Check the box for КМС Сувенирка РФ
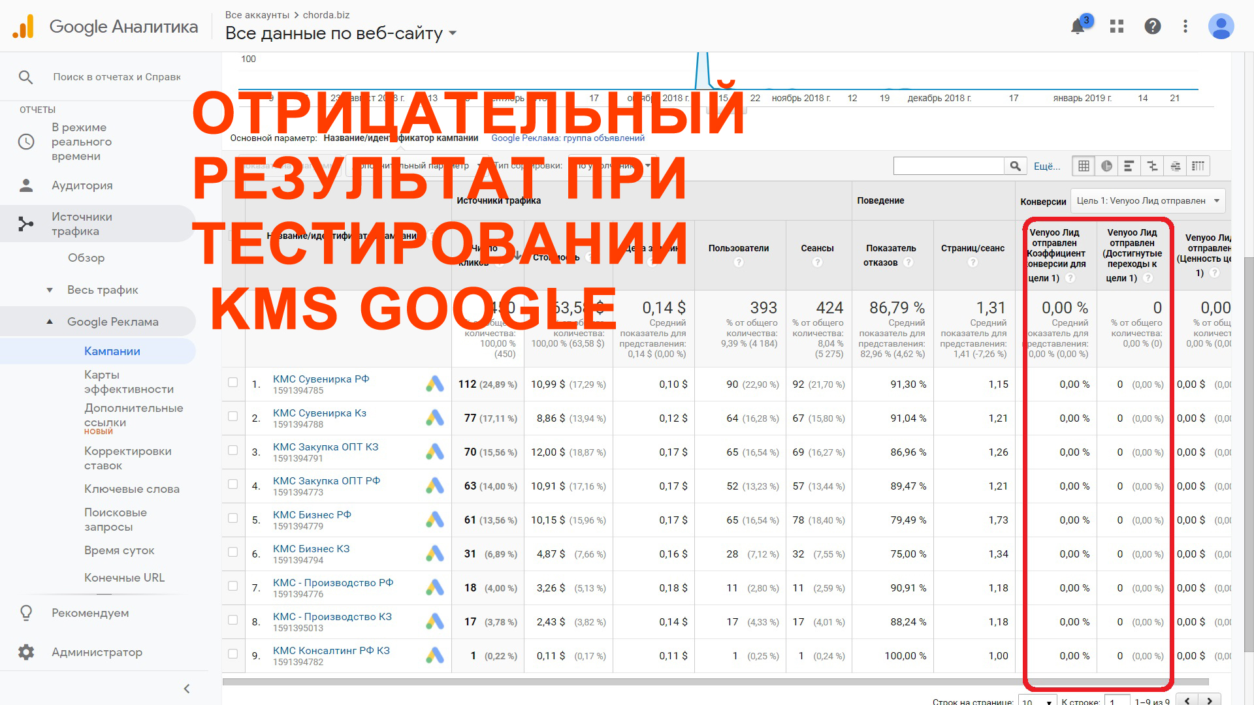This screenshot has width=1254, height=705. [x=233, y=383]
